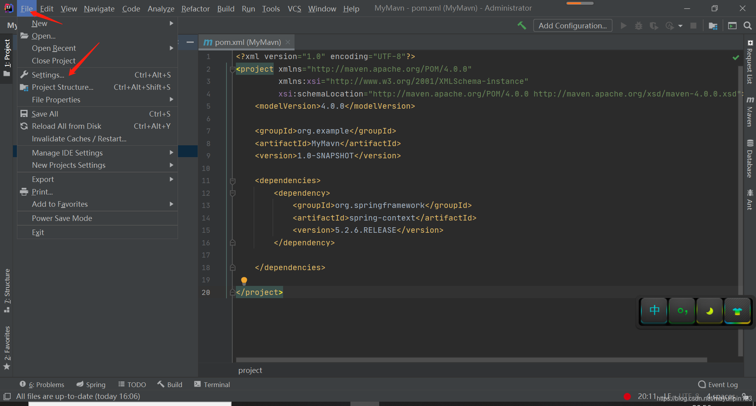Click the Run with Coverage shield icon

click(654, 26)
